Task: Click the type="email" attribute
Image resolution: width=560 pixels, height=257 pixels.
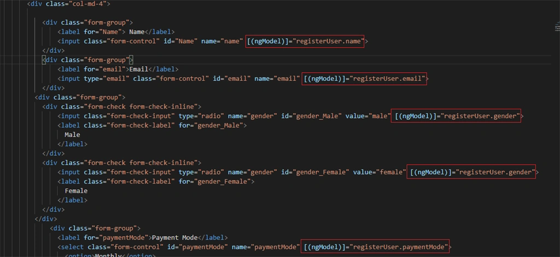Action: pyautogui.click(x=107, y=79)
